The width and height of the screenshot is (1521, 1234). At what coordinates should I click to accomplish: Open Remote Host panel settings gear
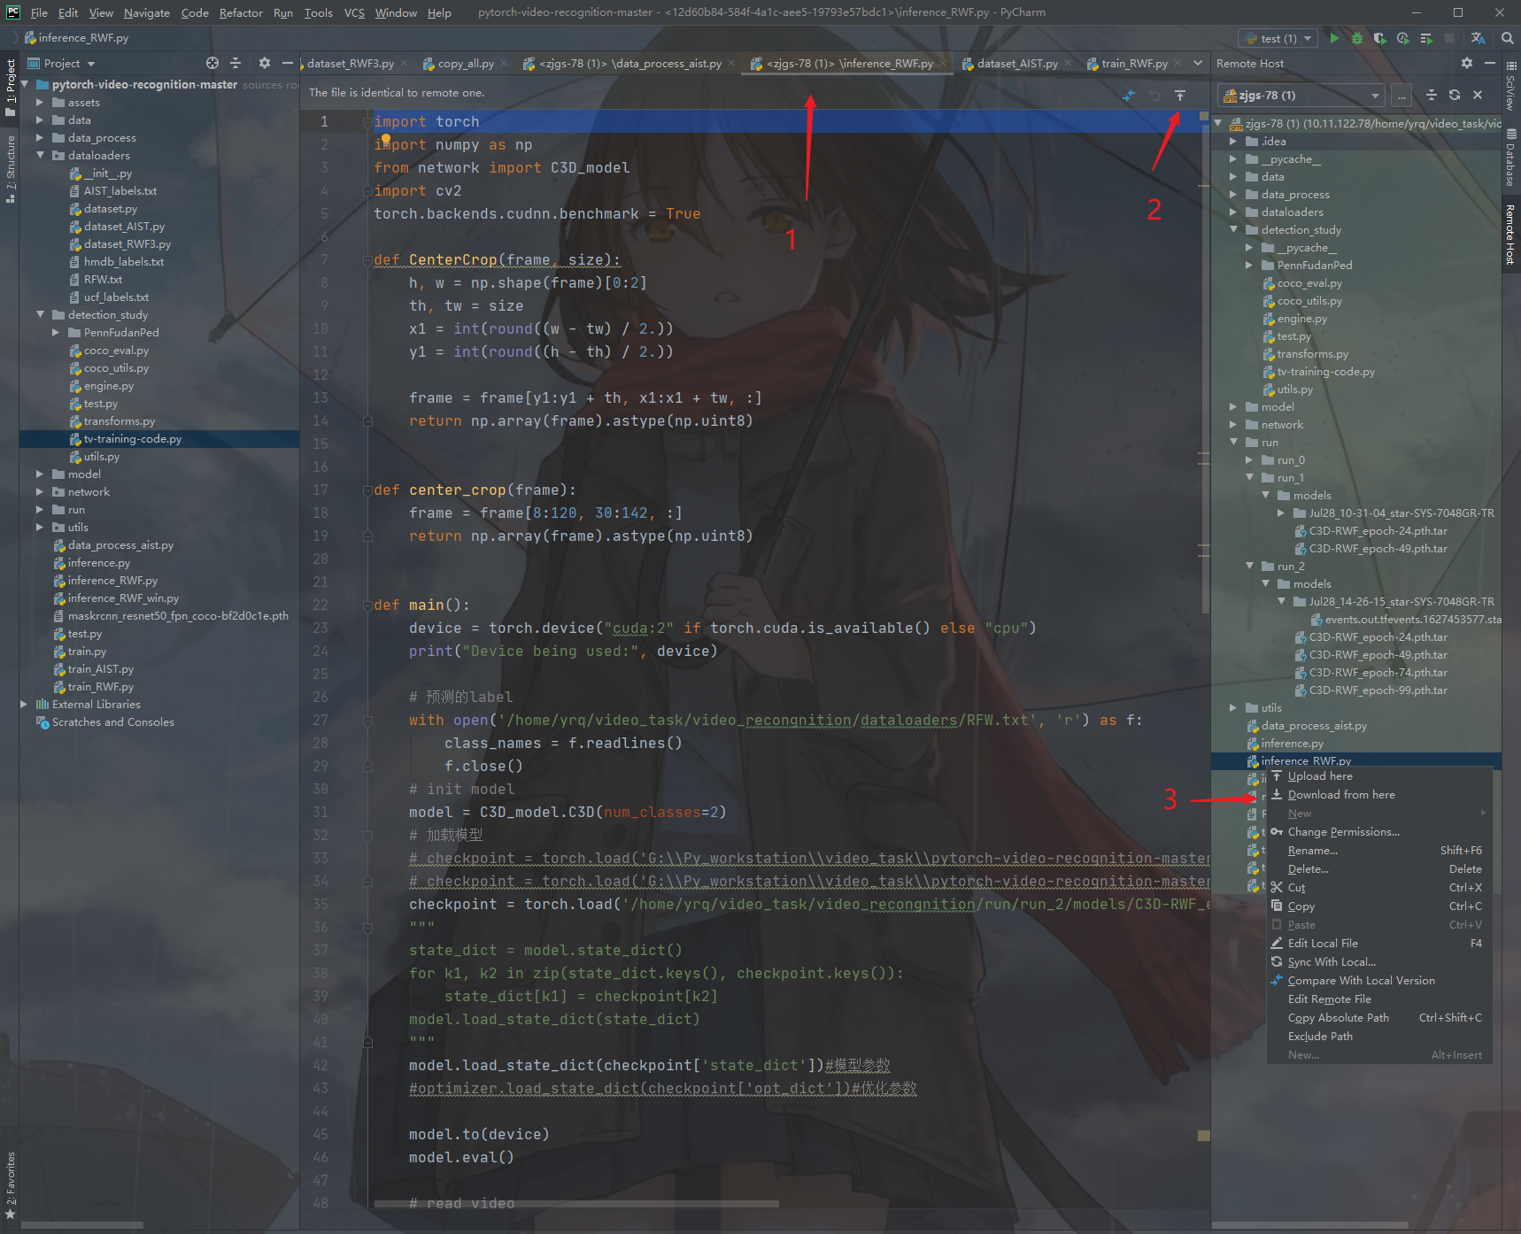tap(1467, 63)
